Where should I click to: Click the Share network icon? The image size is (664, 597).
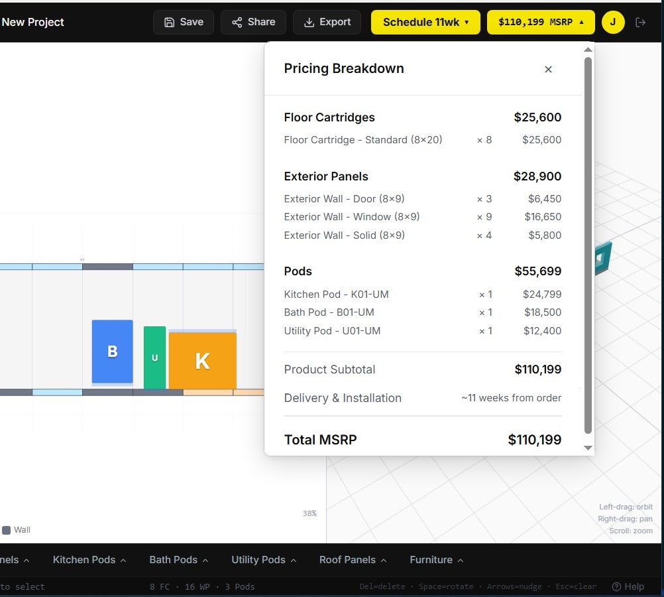click(x=237, y=22)
